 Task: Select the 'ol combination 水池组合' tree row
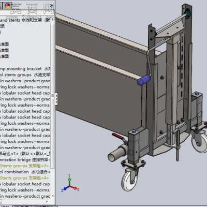pyautogui.click(x=25, y=172)
